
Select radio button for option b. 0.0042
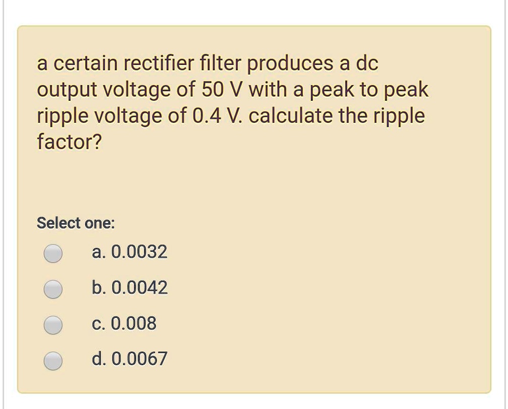tap(52, 289)
